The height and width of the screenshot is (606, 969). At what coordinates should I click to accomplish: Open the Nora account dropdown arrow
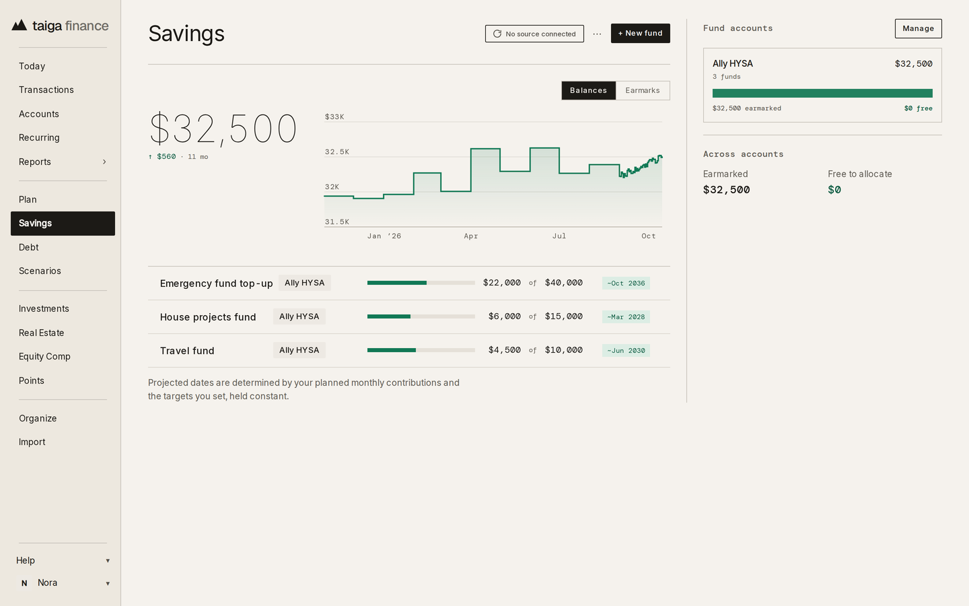point(108,584)
